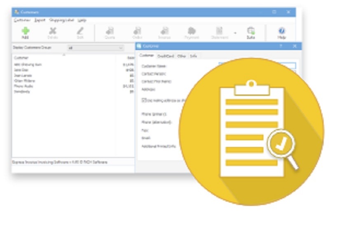Screen dimensions: 341x226
Task: Open the Report menu
Action: pyautogui.click(x=40, y=20)
